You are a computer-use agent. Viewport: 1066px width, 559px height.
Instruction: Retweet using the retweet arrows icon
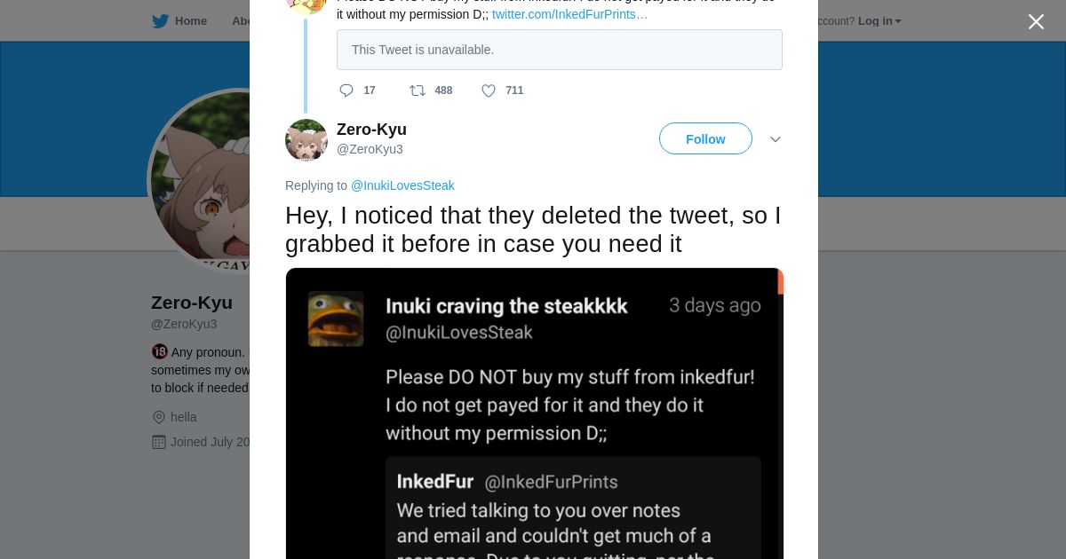[x=418, y=91]
